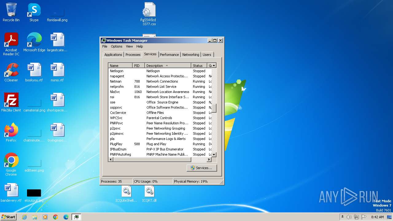The image size is (393, 221).
Task: Select the PlugPlay service row
Action: click(x=160, y=144)
